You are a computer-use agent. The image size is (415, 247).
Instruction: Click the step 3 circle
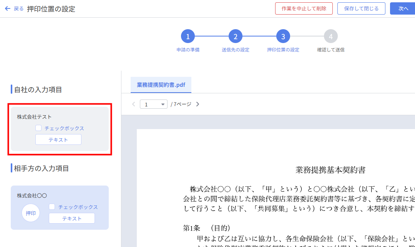pos(283,37)
